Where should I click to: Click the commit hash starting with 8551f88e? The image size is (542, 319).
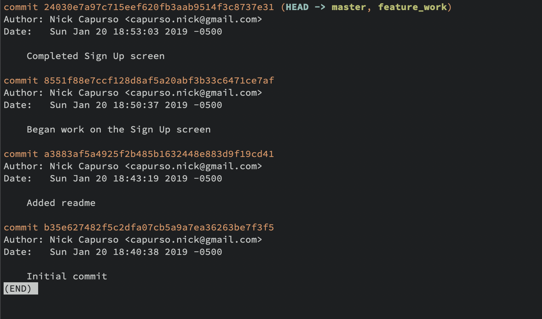click(159, 81)
